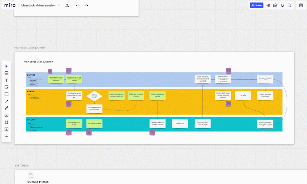Select the Comment tool
The width and height of the screenshot is (307, 184).
click(6, 115)
